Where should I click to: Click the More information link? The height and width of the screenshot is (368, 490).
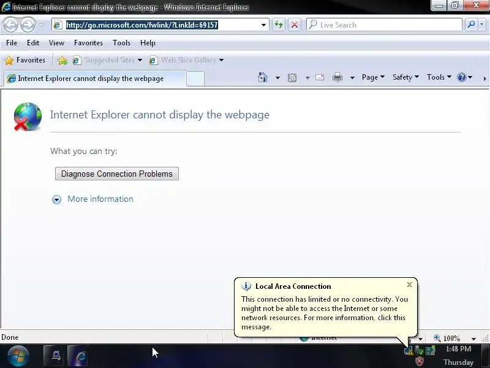tap(100, 199)
